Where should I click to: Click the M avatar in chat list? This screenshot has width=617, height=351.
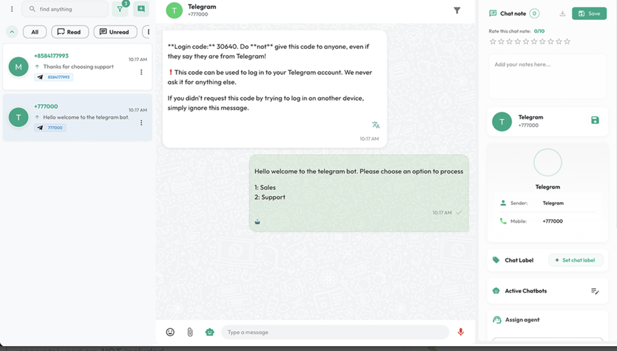[x=18, y=67]
